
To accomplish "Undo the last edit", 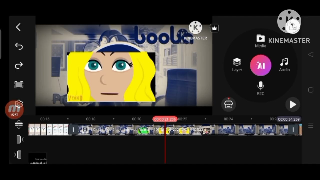I will 19,46.
